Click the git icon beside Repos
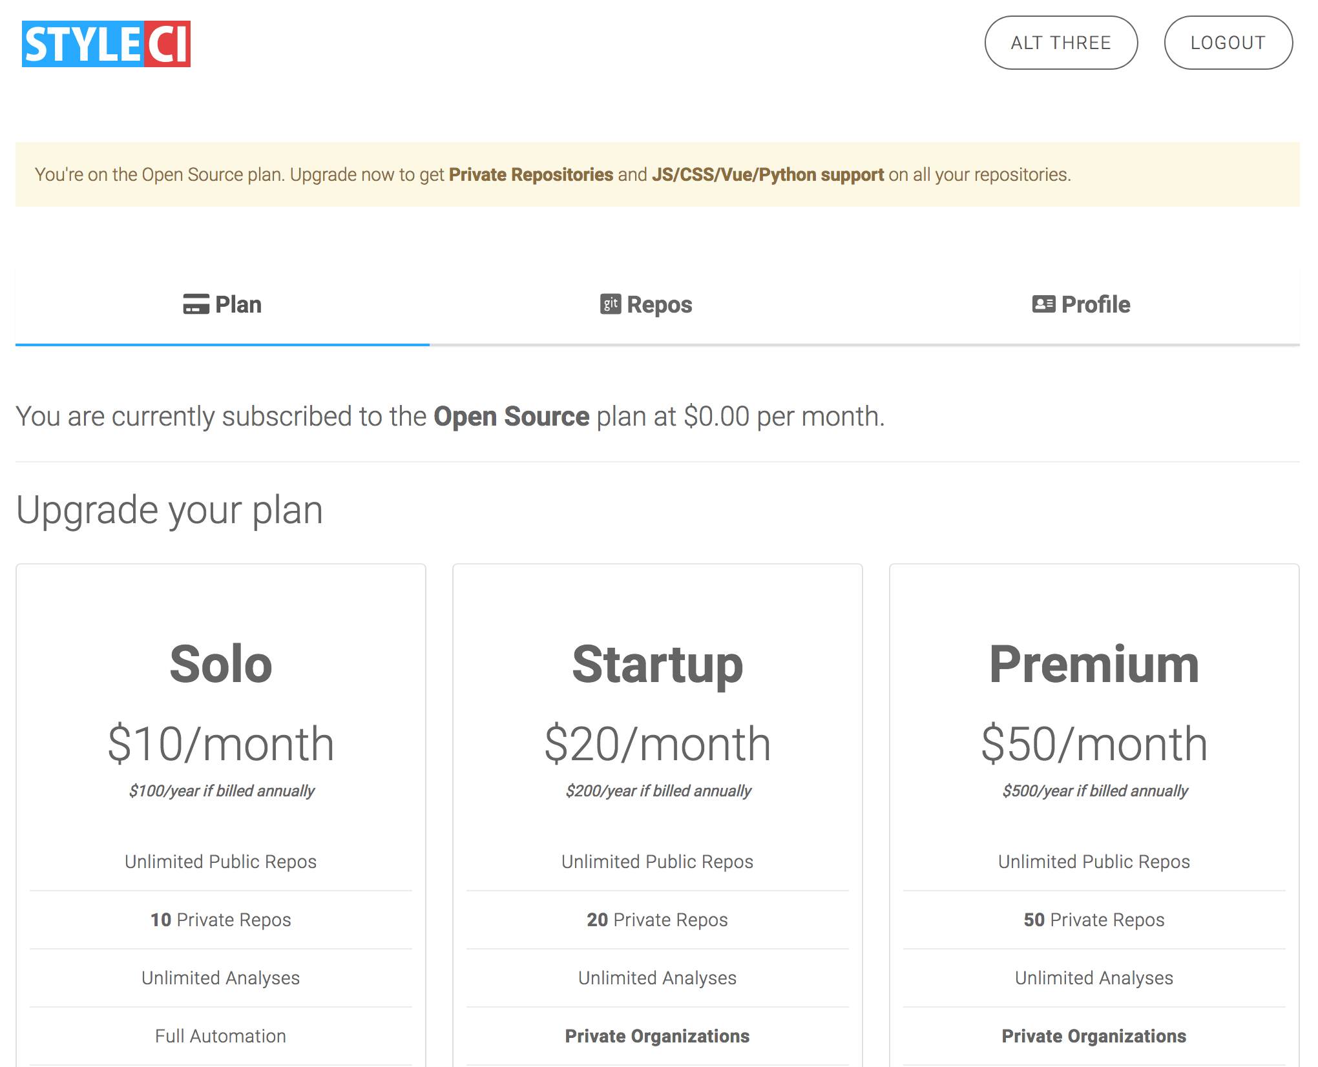The image size is (1318, 1067). click(x=610, y=304)
